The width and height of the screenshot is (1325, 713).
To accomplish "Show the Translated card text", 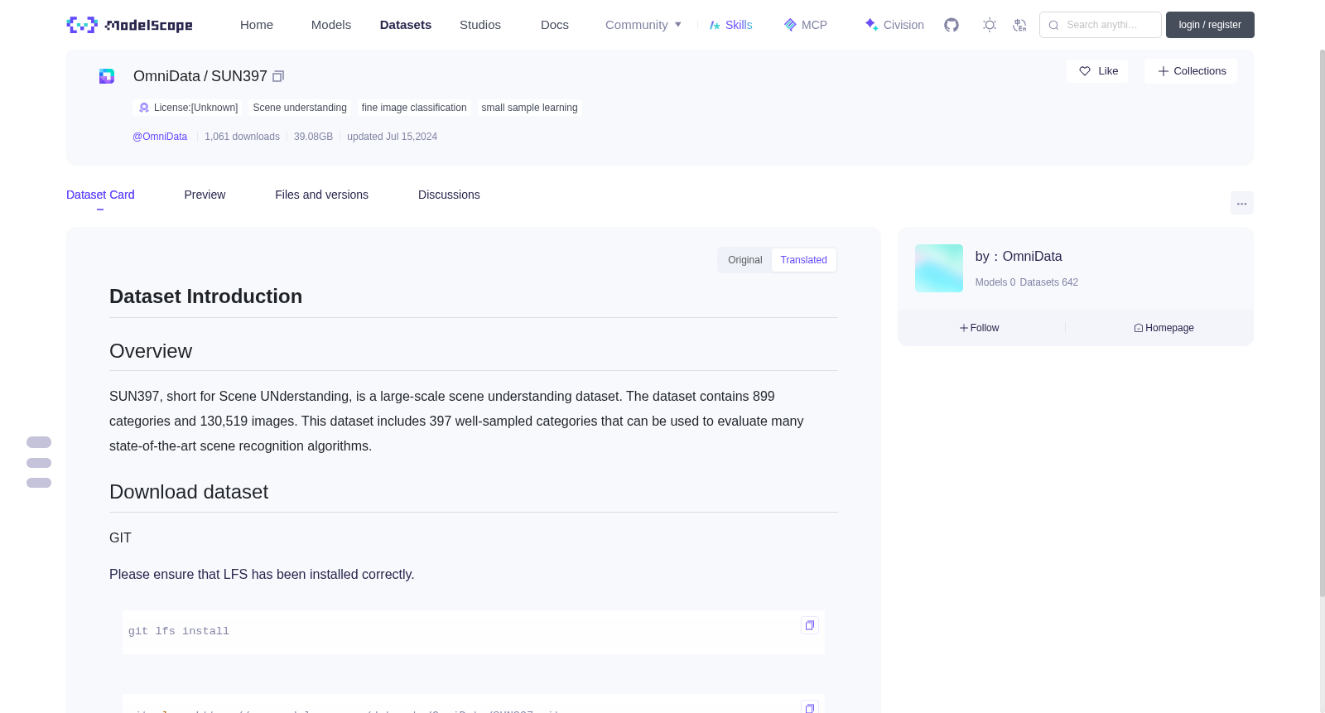I will 803,260.
